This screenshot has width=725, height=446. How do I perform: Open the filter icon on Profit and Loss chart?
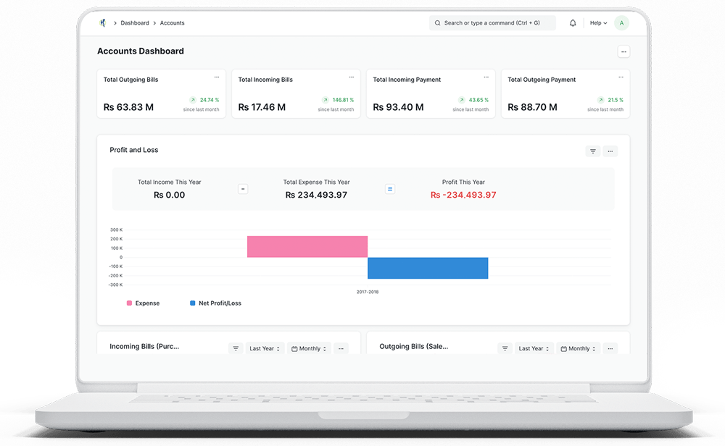[592, 151]
